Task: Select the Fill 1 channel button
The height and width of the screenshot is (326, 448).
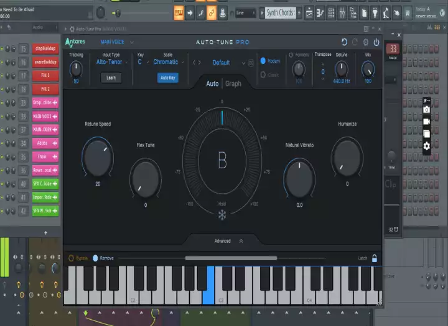Action: tap(45, 76)
